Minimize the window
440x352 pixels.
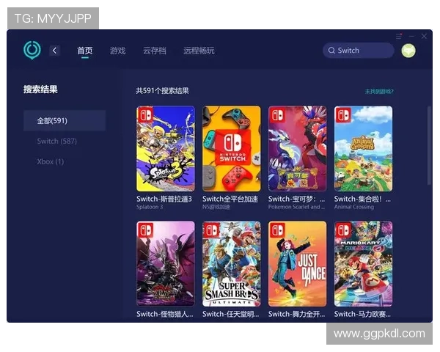[x=411, y=36]
